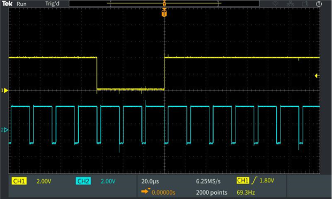Click the waveform record overview bar
This screenshot has width=332, height=199.
[164, 3]
